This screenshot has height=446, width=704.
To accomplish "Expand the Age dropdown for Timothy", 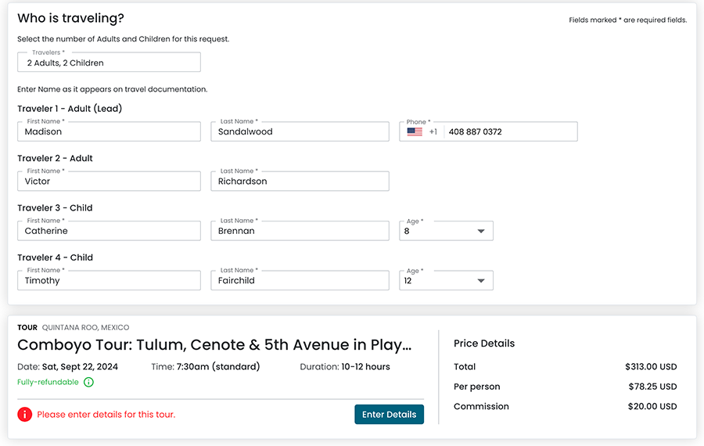I will click(480, 281).
